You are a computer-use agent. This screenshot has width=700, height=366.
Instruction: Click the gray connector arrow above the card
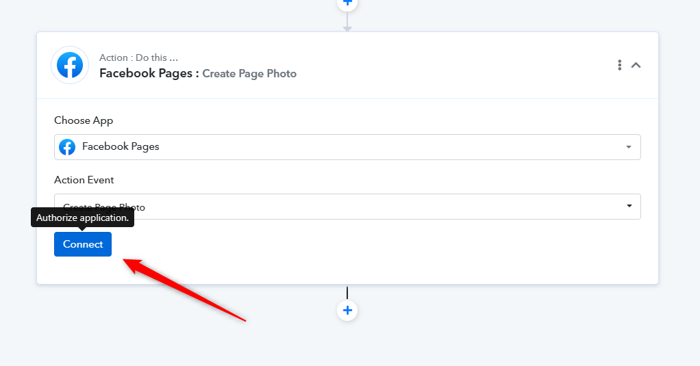coord(347,22)
